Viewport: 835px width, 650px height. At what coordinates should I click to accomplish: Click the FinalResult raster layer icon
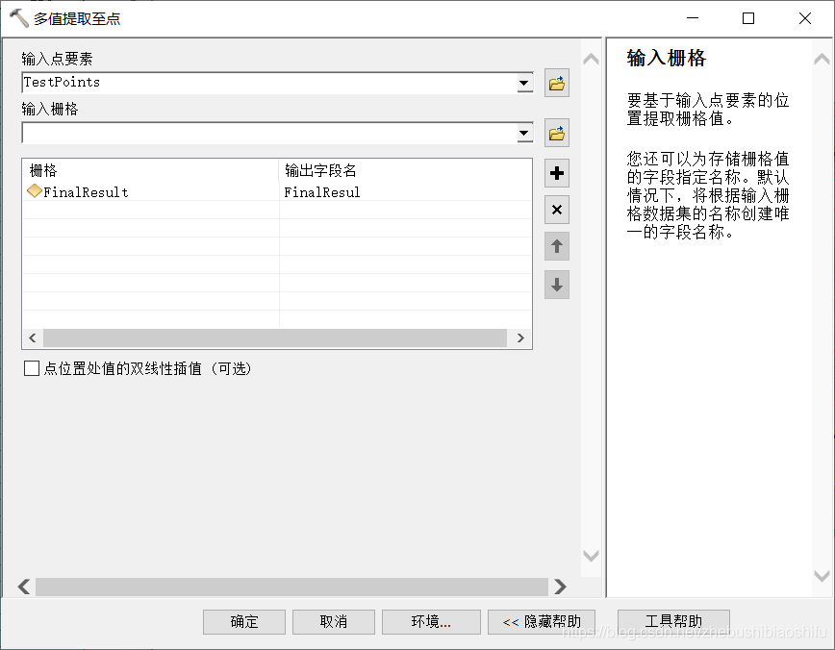pyautogui.click(x=34, y=191)
